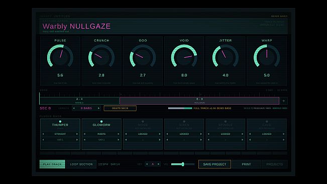Screen dimensions: 327x184
Task: Click the WARP value 5.0
Action: (267, 75)
